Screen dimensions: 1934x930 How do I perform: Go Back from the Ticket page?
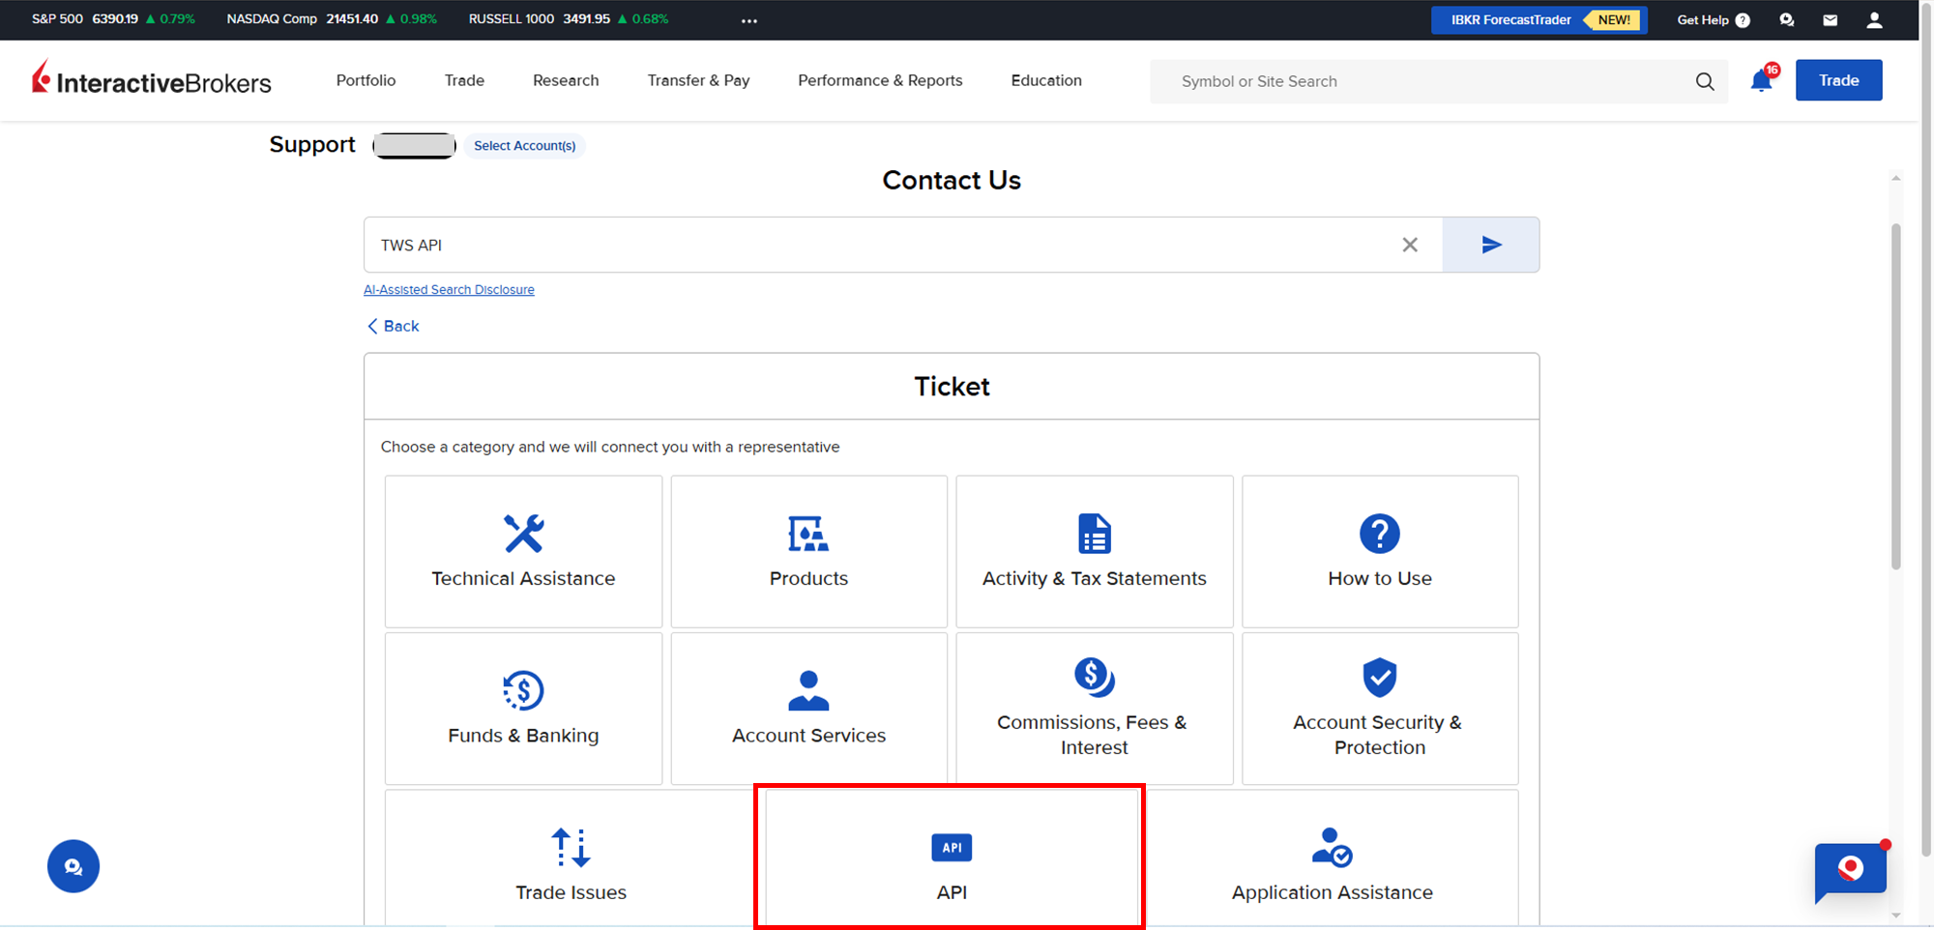tap(394, 327)
